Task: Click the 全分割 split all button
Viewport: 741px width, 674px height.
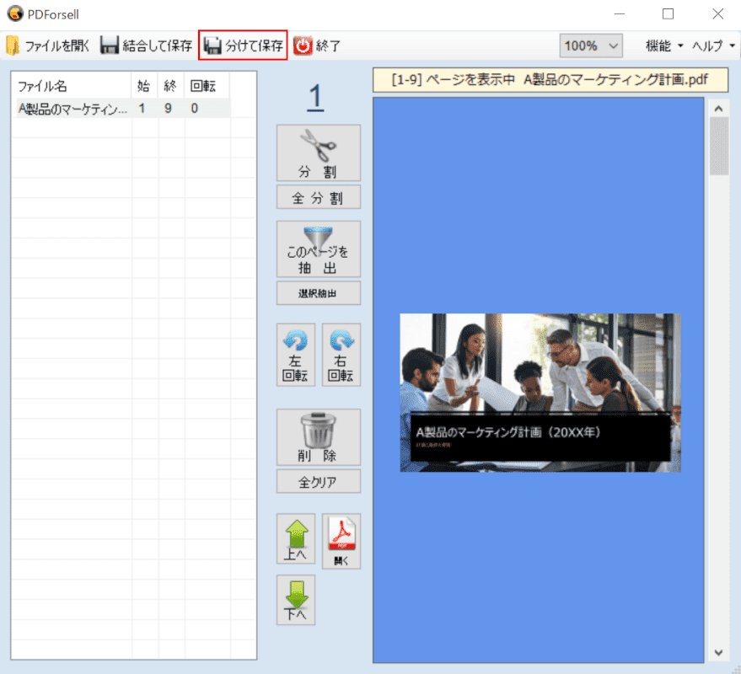Action: 319,197
